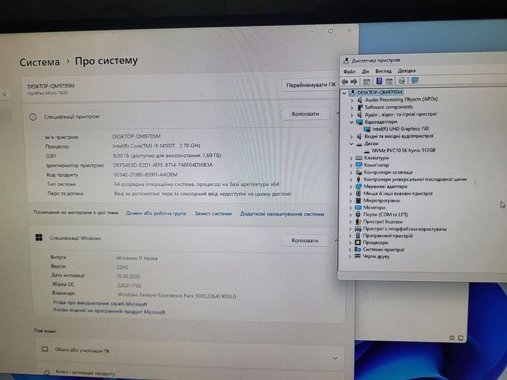Click Копіювати for Windows specifications
Image resolution: width=507 pixels, height=380 pixels.
[x=304, y=240]
